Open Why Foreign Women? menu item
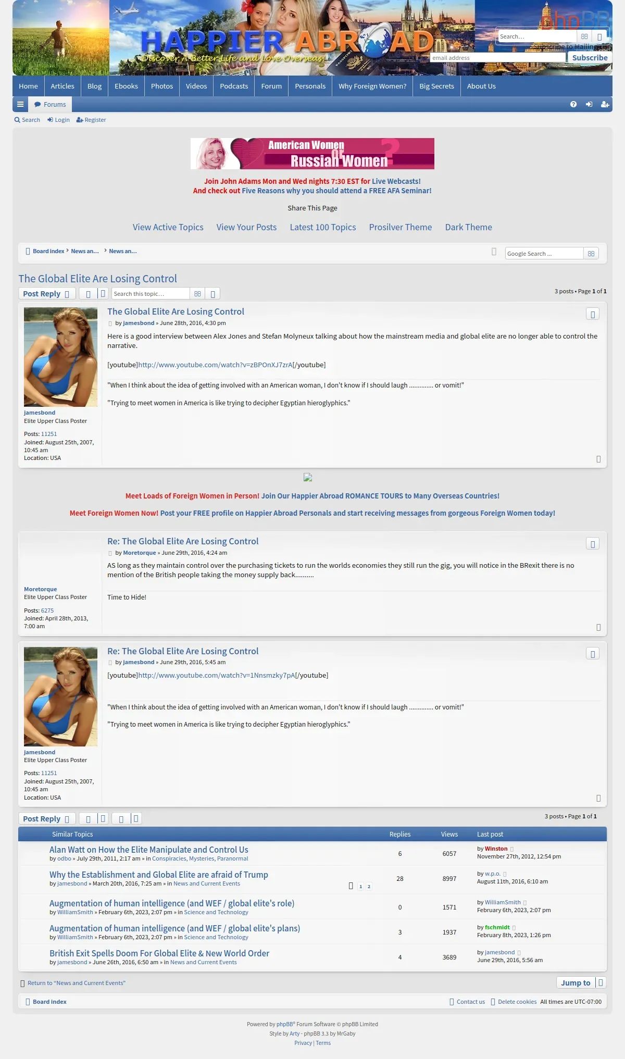The width and height of the screenshot is (625, 1059). tap(372, 86)
